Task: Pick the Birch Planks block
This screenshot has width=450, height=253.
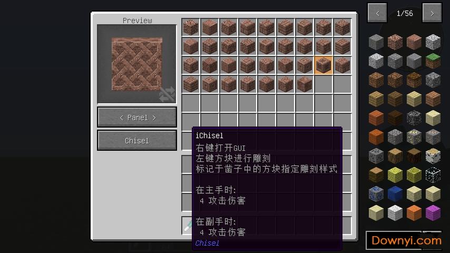Action: click(414, 99)
